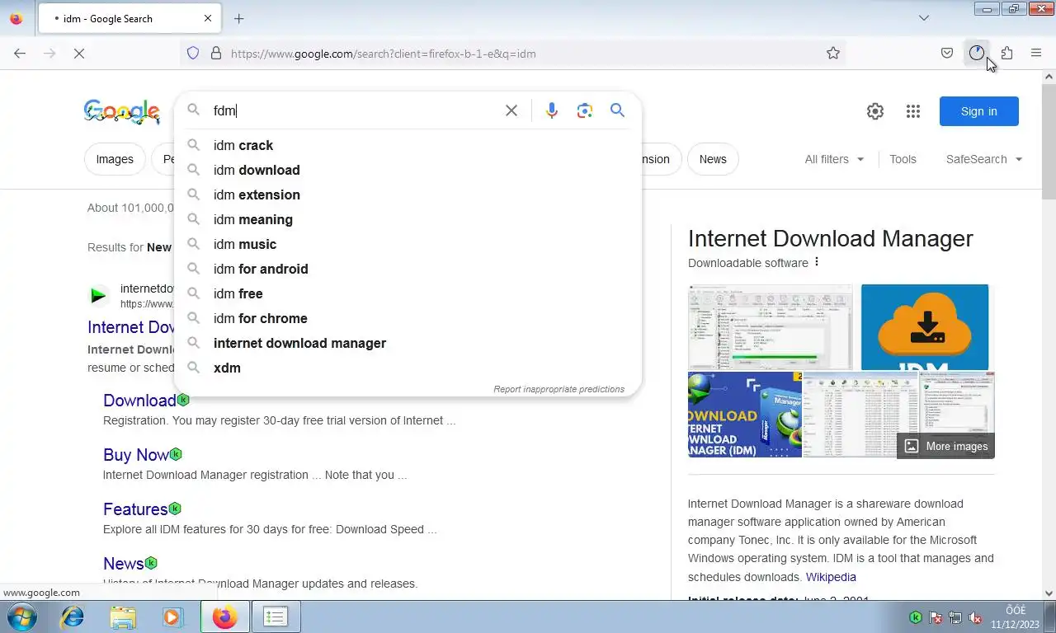Click the scrollbar down arrow
Image resolution: width=1056 pixels, height=633 pixels.
click(1049, 593)
